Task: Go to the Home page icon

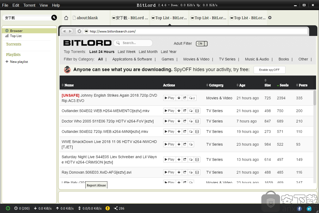Action: pyautogui.click(x=66, y=18)
